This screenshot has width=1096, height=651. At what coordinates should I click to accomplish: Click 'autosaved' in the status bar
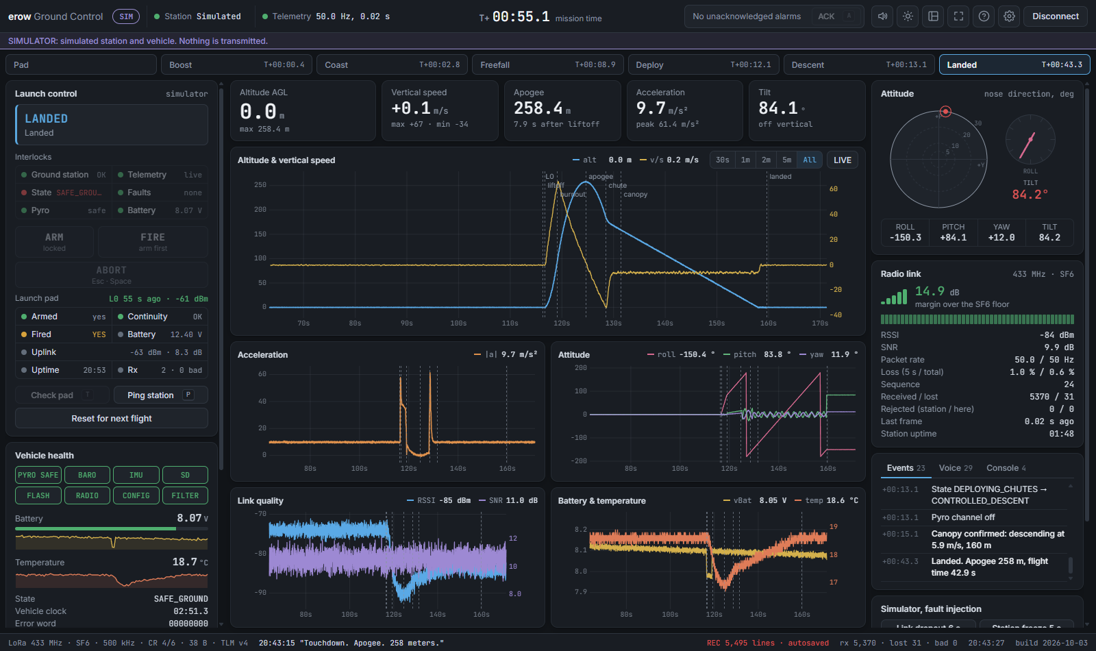(x=808, y=643)
